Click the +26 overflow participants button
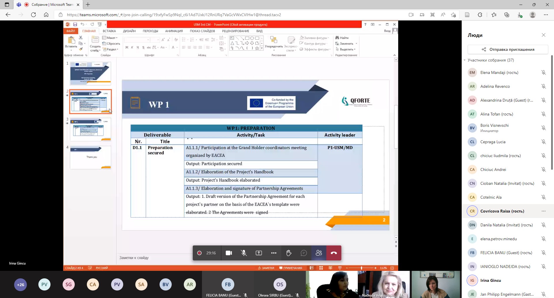554x298 pixels. [x=20, y=284]
